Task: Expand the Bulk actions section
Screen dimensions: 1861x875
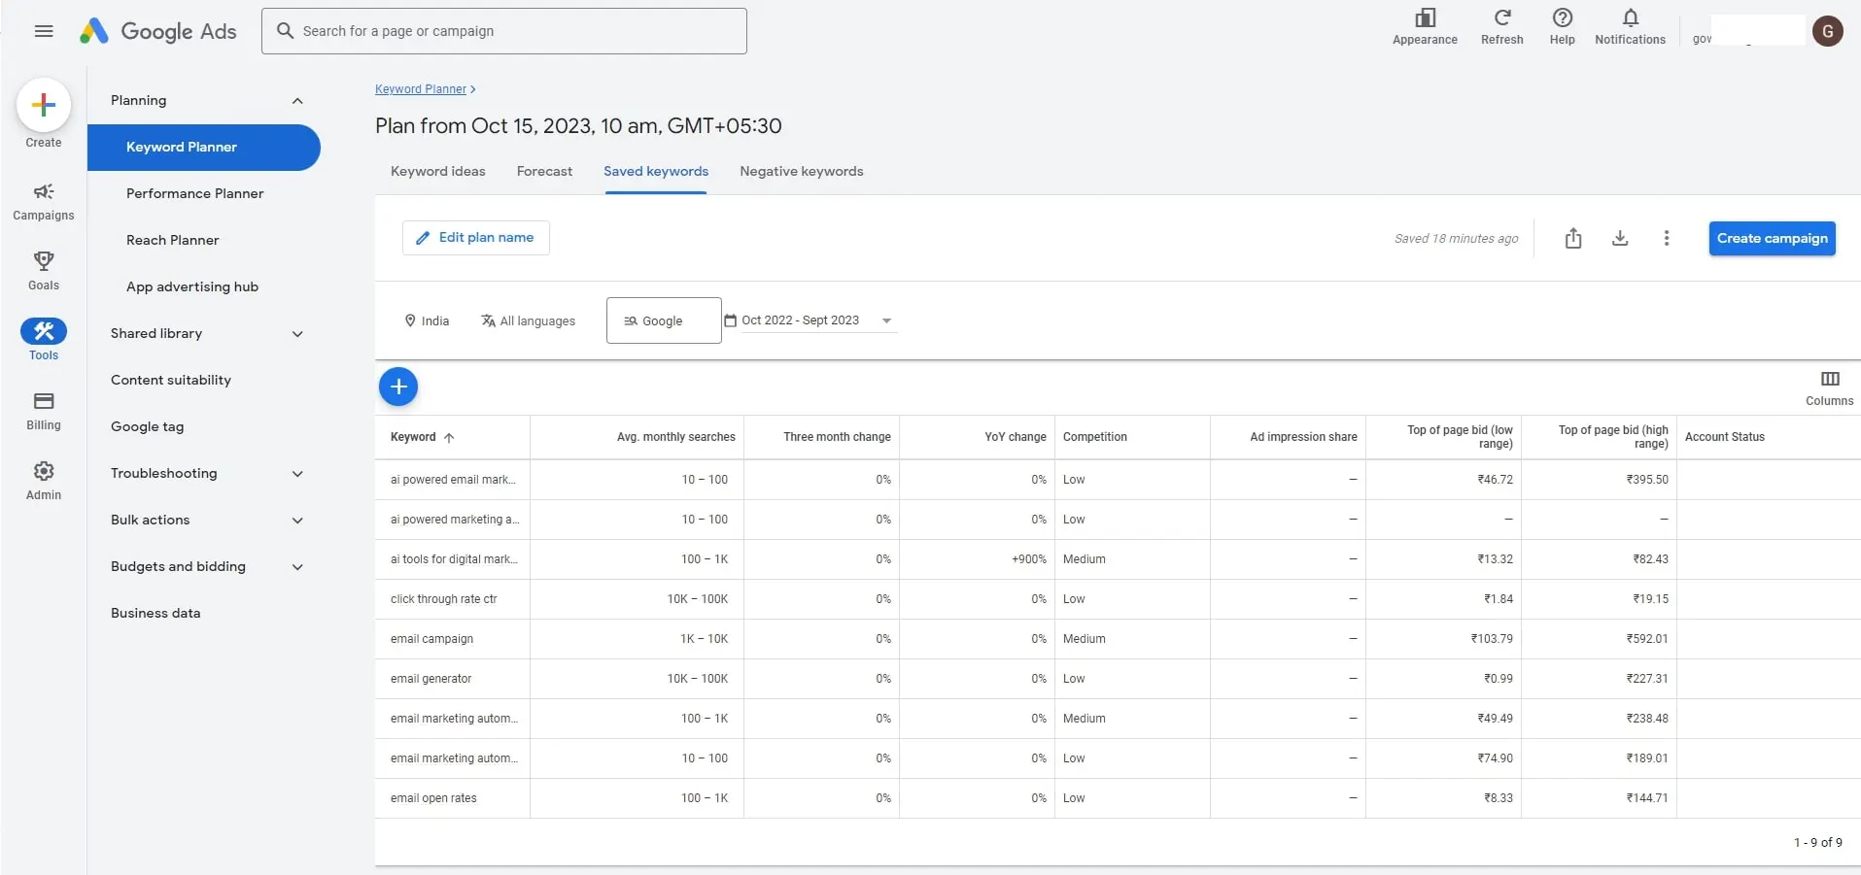Action: (x=297, y=521)
